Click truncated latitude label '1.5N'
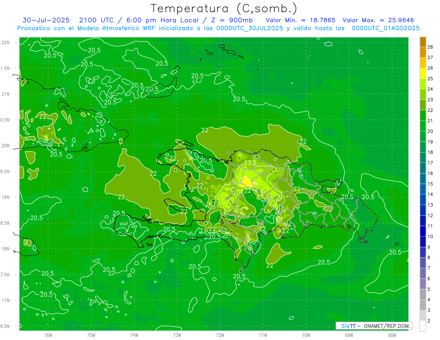440x340 pixels. tap(5, 69)
